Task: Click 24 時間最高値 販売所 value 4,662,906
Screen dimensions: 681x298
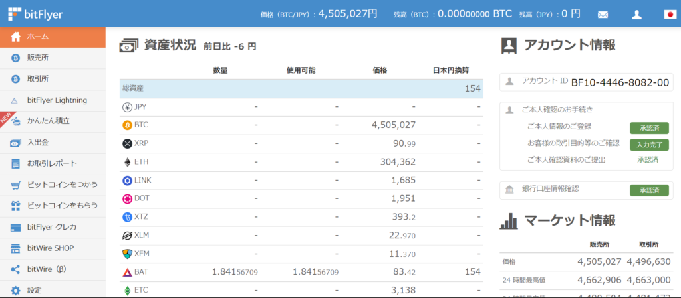Action: click(x=599, y=280)
